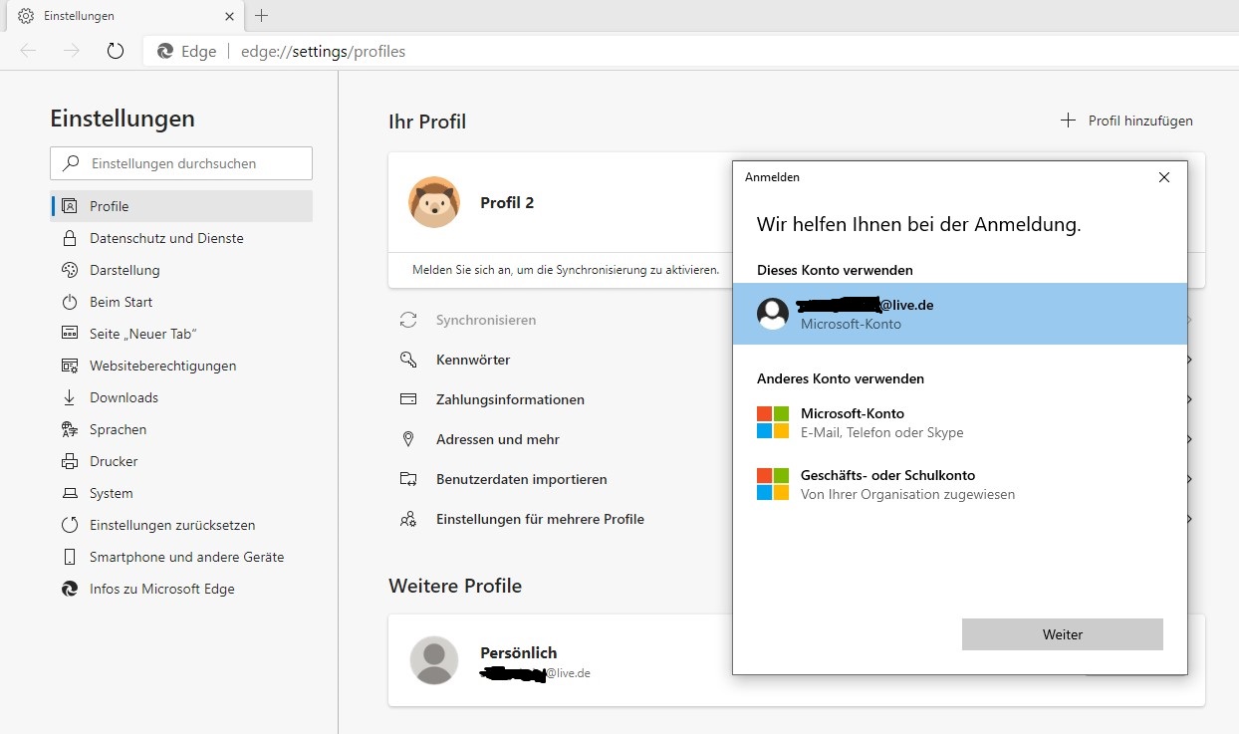Open Einstellungen zurücksetzen page
The height and width of the screenshot is (734, 1239).
(181, 525)
